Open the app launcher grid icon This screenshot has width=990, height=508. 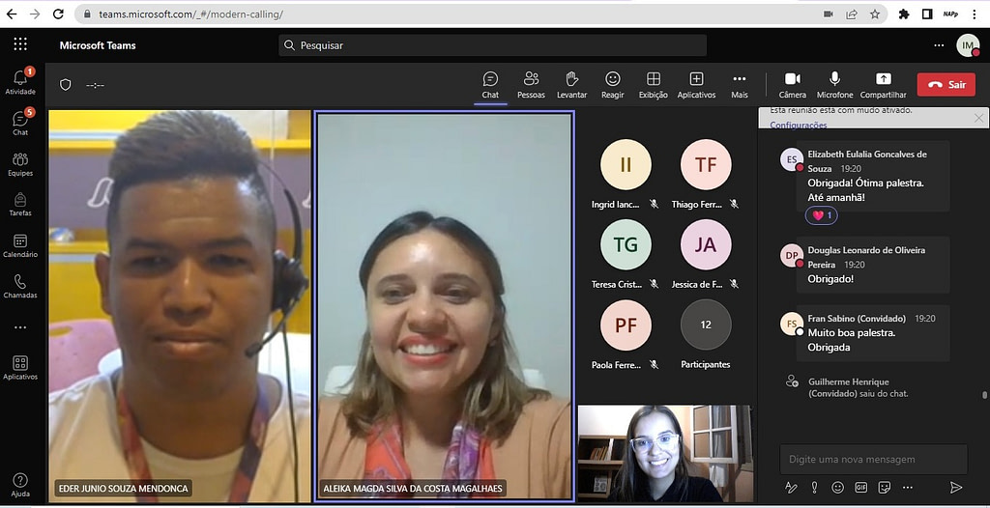tap(20, 43)
